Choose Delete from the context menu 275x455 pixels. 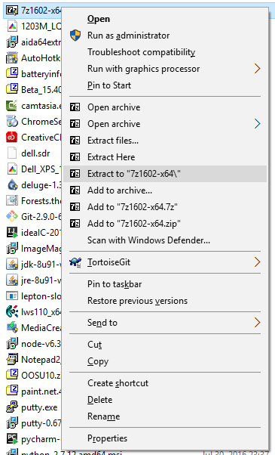99,400
